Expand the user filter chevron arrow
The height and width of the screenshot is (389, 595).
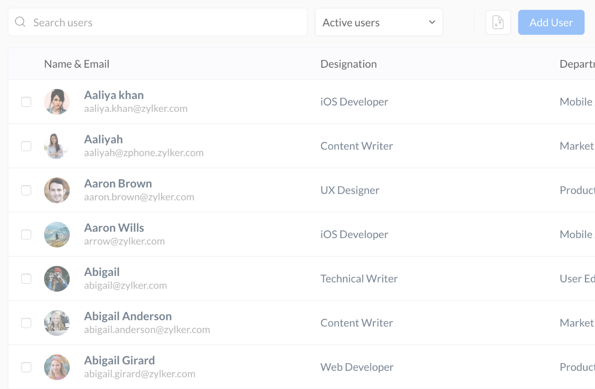pos(432,22)
